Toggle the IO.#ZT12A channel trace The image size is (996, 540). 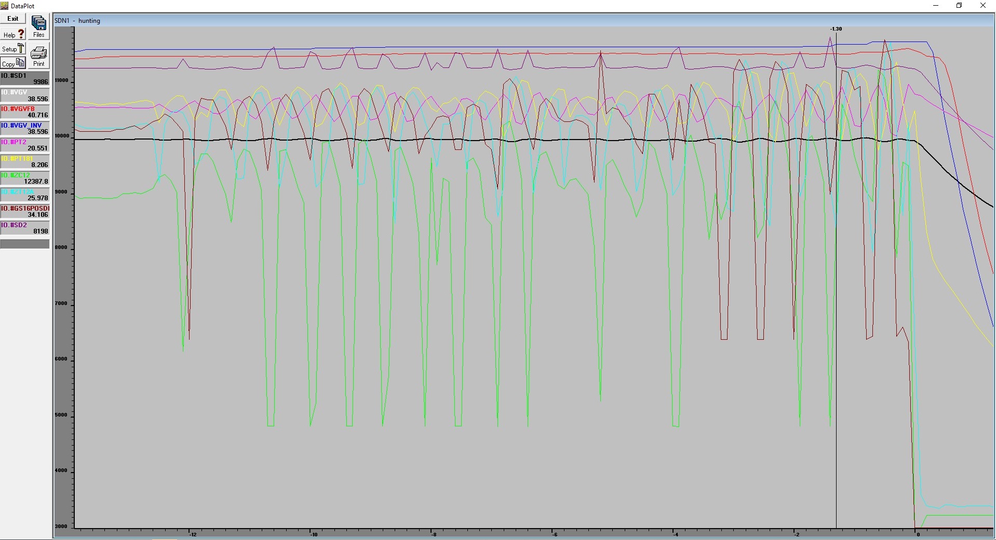pos(24,194)
